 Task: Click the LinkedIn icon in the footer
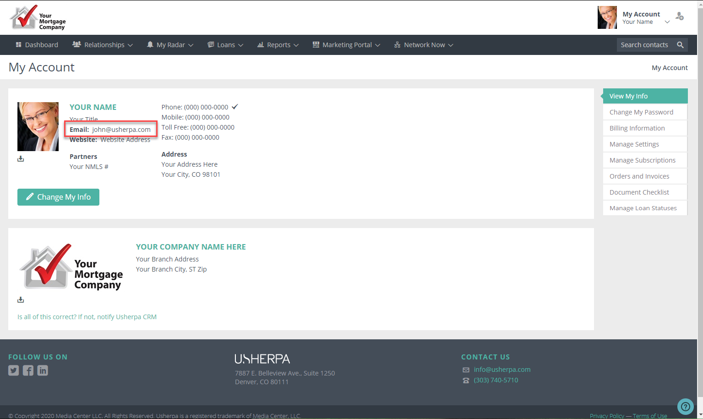point(43,370)
